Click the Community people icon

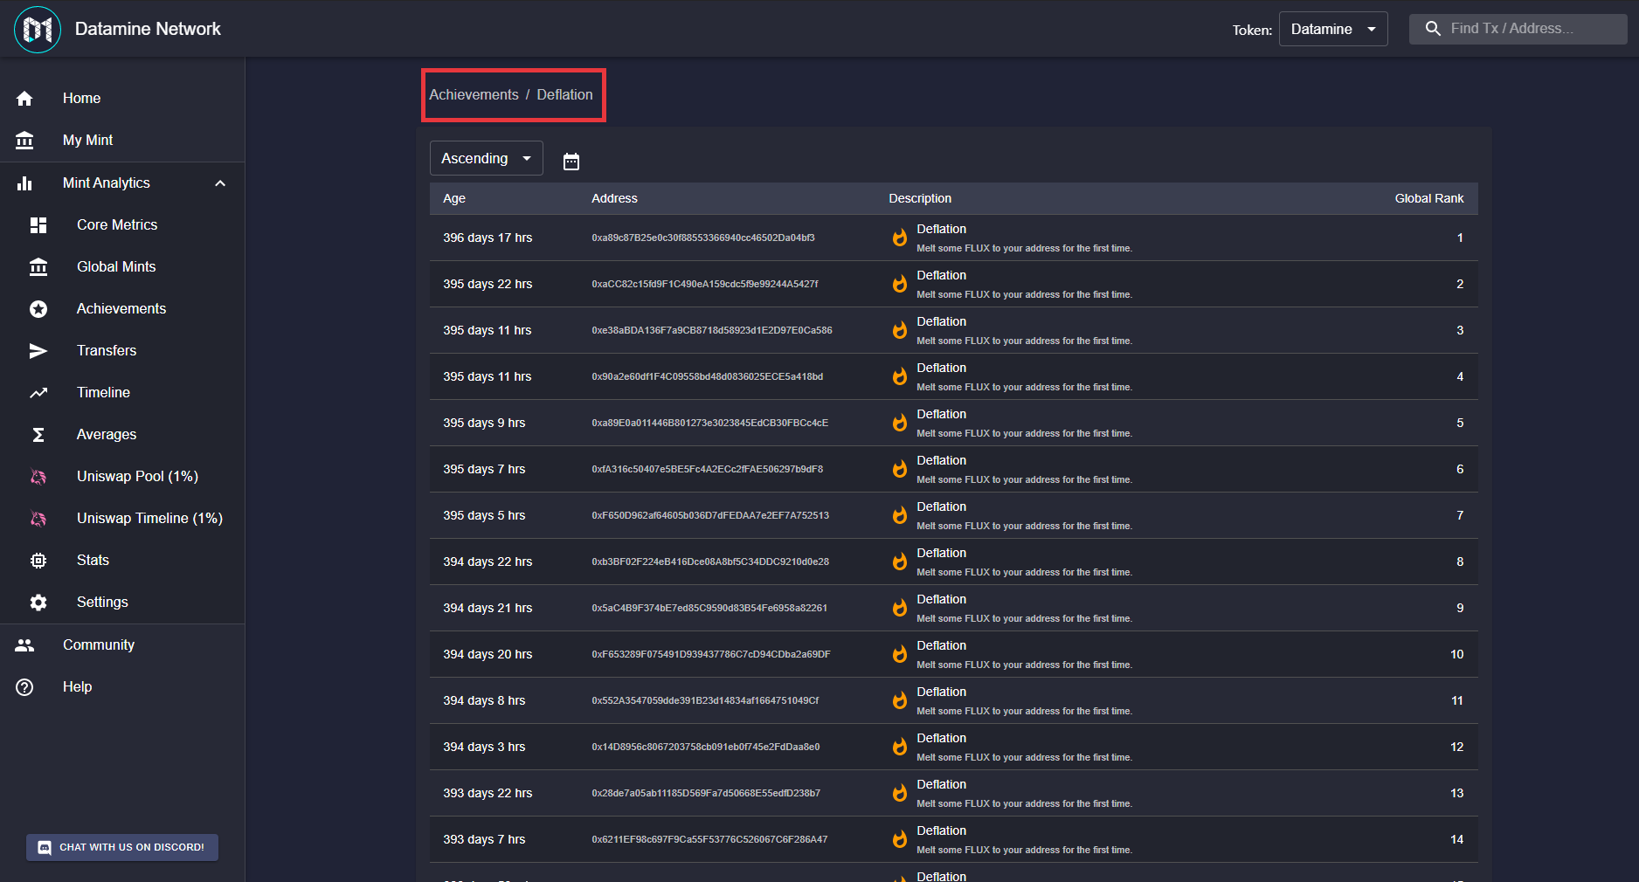pyautogui.click(x=24, y=645)
